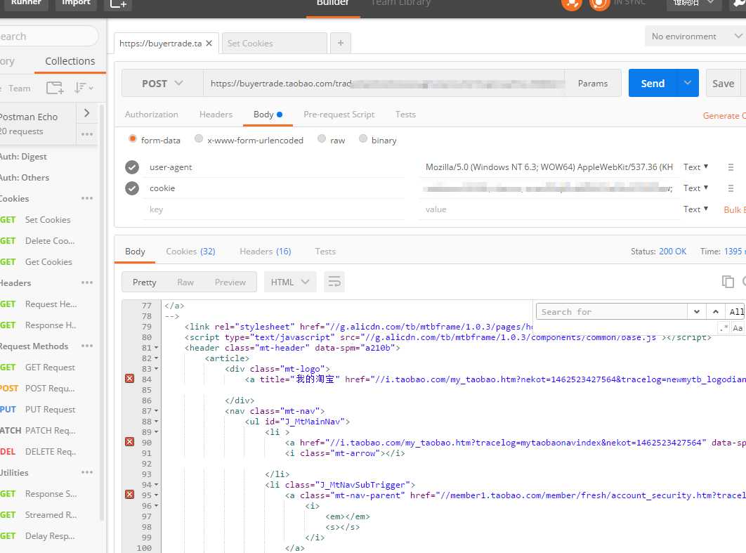
Task: Open Pre-request Script tab
Action: click(x=339, y=115)
